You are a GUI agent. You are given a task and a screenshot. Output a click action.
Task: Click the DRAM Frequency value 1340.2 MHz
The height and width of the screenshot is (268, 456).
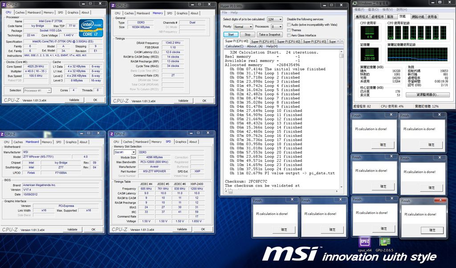pyautogui.click(x=173, y=43)
